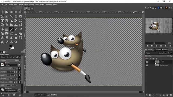Show next dock tabs with right arrow
Viewport: 173px width, 97px height.
click(169, 8)
